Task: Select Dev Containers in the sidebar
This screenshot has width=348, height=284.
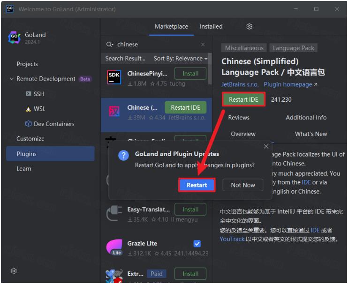Action: (54, 124)
